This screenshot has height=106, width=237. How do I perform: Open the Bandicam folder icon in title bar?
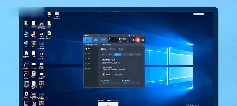point(129,35)
